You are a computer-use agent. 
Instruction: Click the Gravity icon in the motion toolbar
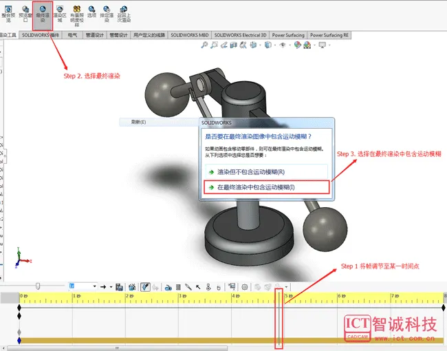[219, 287]
